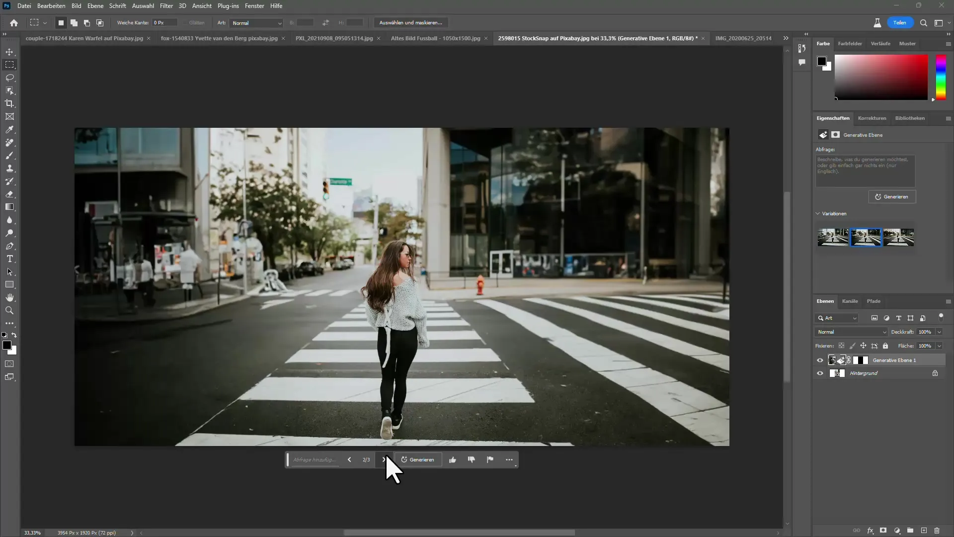Open the Filter menu
The width and height of the screenshot is (954, 537).
tap(166, 5)
